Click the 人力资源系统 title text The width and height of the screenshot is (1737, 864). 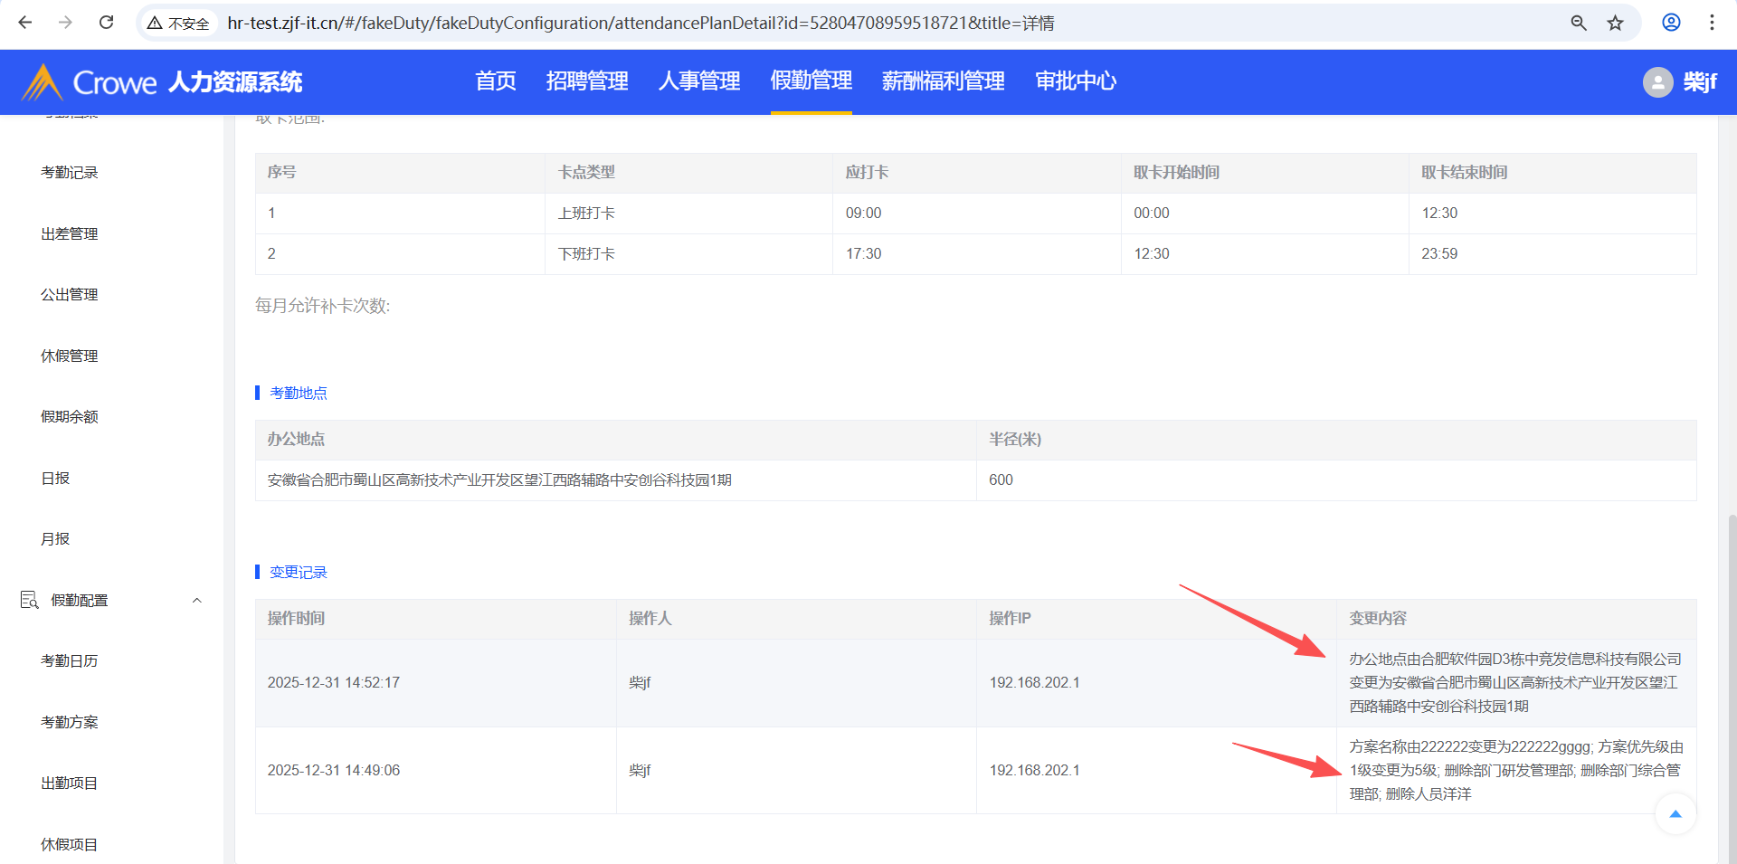tap(235, 82)
